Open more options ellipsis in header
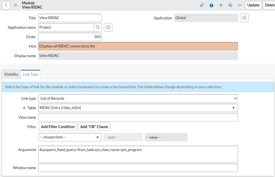This screenshot has height=177, width=275. 240,5
